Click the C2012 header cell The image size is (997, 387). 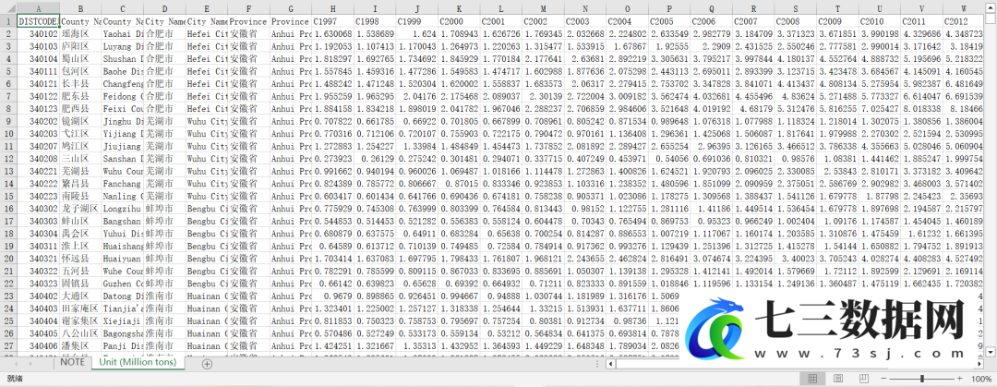pyautogui.click(x=965, y=21)
